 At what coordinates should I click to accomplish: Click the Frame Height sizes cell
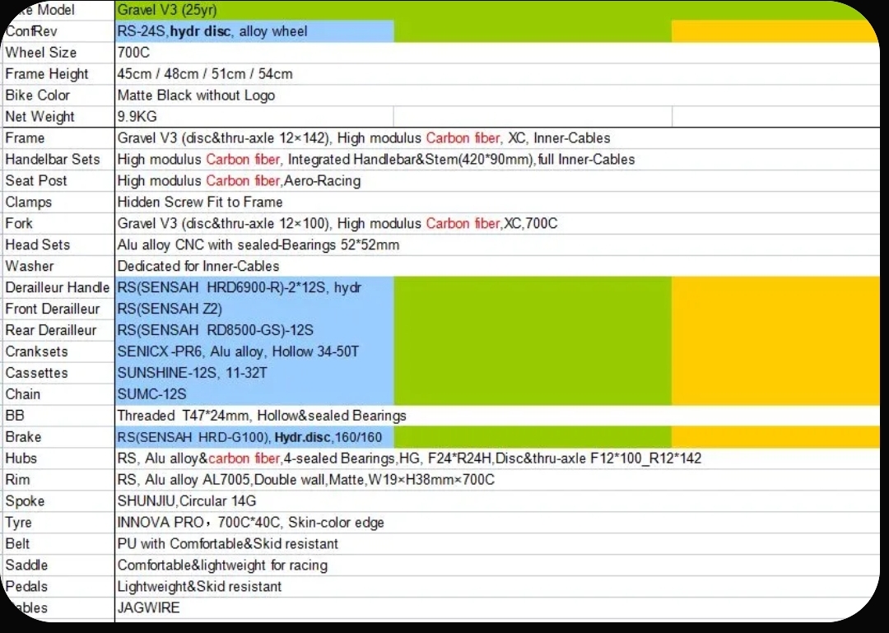[204, 74]
